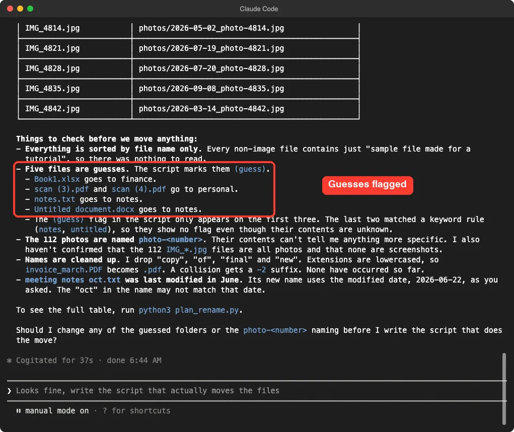Viewport: 514px width, 432px height.
Task: Click photos/2026-09-08_photo-4835.jpg cell
Action: click(x=246, y=89)
